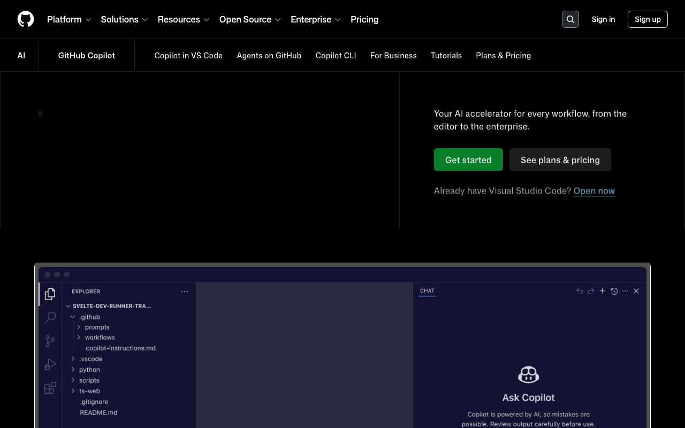Expand the workflows folder
685x428 pixels.
point(95,338)
